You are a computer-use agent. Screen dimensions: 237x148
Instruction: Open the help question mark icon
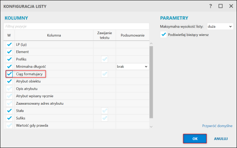(211, 6)
